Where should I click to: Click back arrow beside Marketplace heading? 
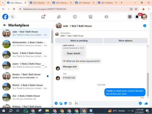[5, 25]
